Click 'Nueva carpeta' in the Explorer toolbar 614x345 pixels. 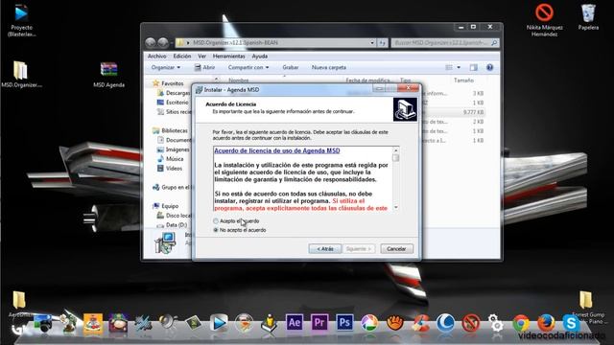[x=329, y=67]
